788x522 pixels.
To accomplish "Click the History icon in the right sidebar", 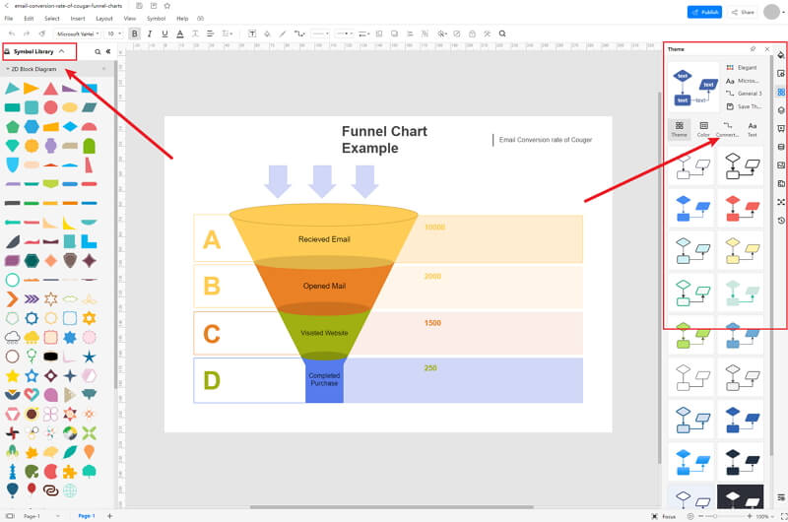I will 780,221.
